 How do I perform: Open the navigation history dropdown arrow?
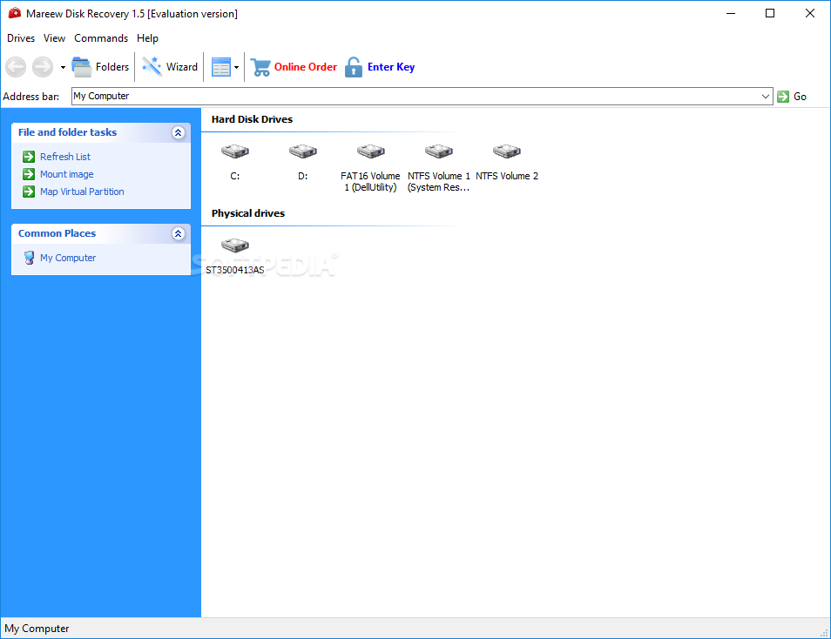coord(63,67)
